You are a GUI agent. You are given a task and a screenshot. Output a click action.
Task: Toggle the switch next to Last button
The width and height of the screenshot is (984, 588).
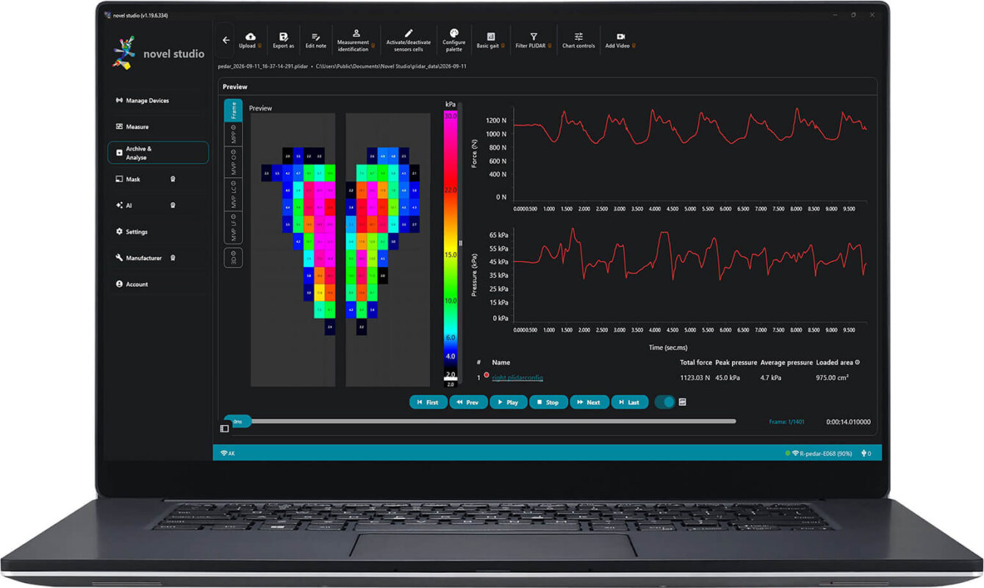click(664, 402)
